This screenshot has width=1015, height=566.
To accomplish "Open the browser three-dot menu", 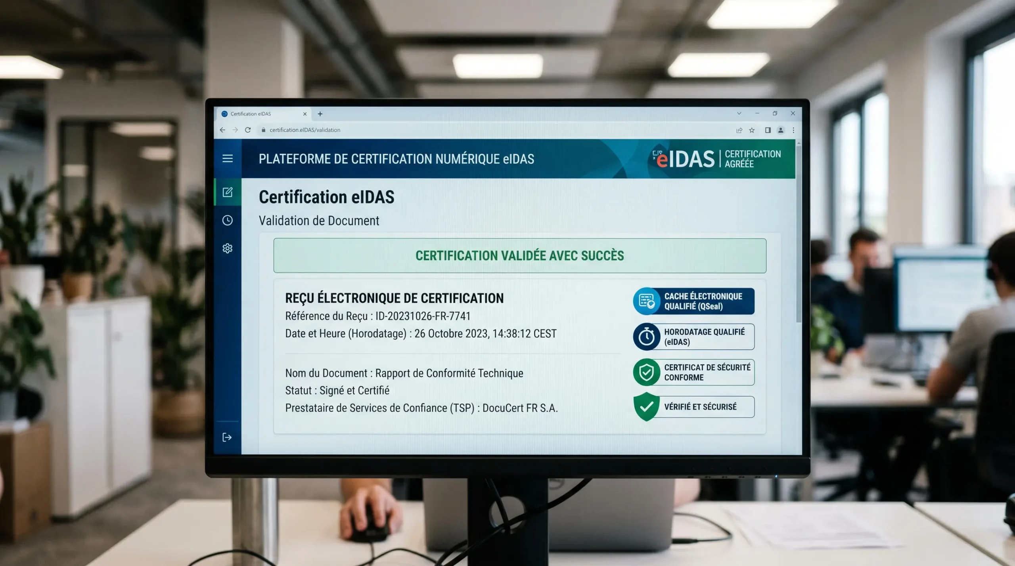I will click(x=793, y=130).
